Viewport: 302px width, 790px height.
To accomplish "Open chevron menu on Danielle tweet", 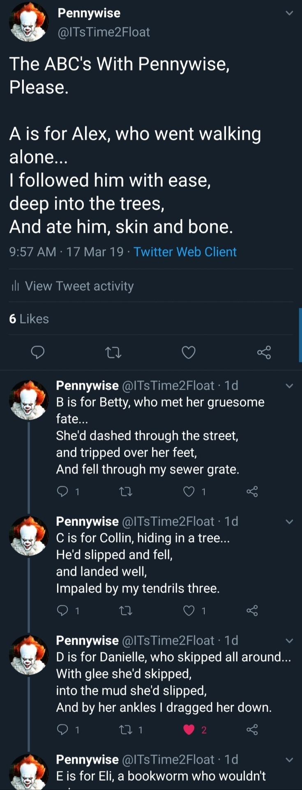I will tap(289, 641).
